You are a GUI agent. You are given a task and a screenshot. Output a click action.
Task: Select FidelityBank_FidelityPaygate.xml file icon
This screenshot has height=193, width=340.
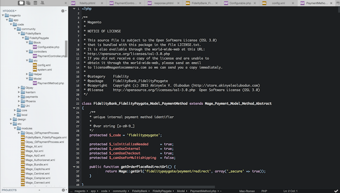tap(23, 137)
